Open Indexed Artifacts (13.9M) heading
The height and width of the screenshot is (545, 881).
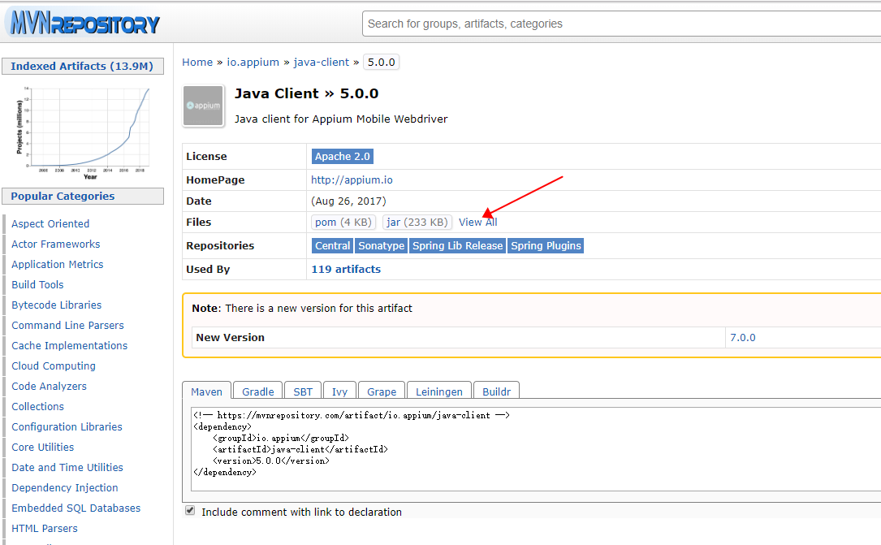82,67
